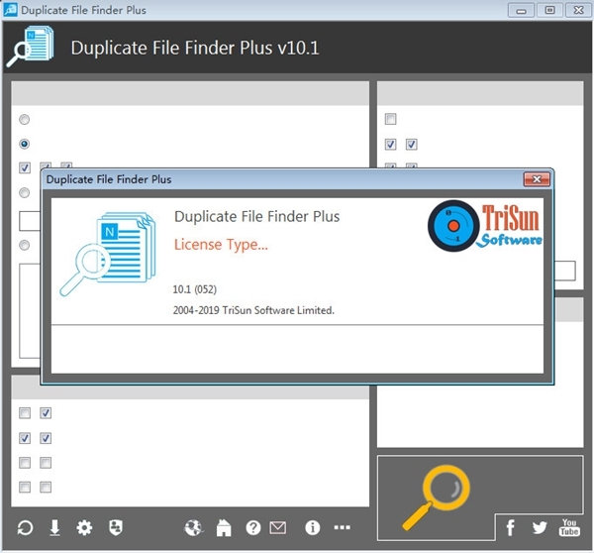The height and width of the screenshot is (553, 594).
Task: Click the reset/refresh circular arrow icon
Action: pyautogui.click(x=25, y=527)
